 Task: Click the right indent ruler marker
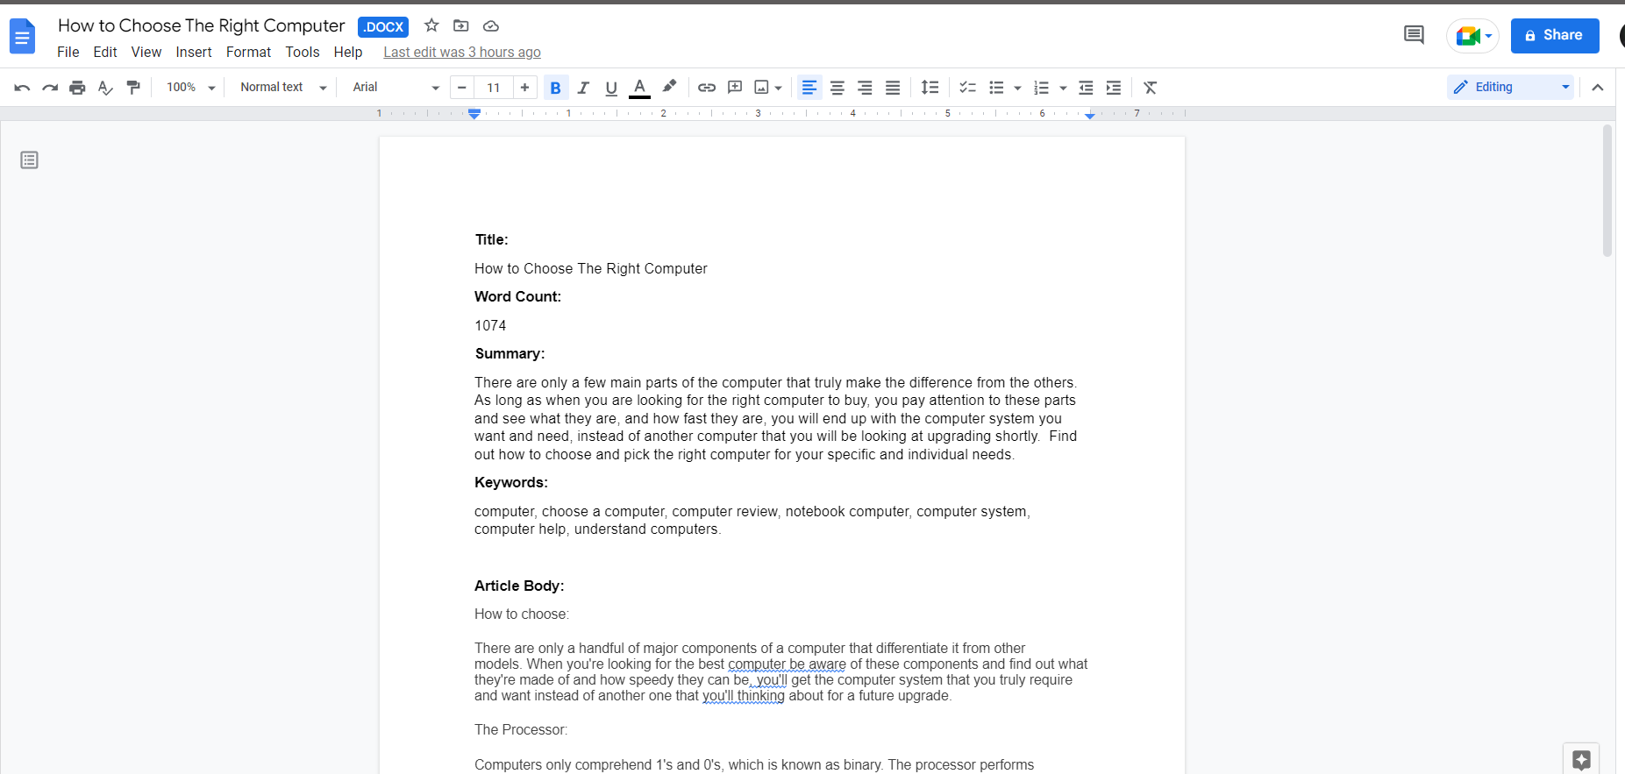tap(1090, 115)
